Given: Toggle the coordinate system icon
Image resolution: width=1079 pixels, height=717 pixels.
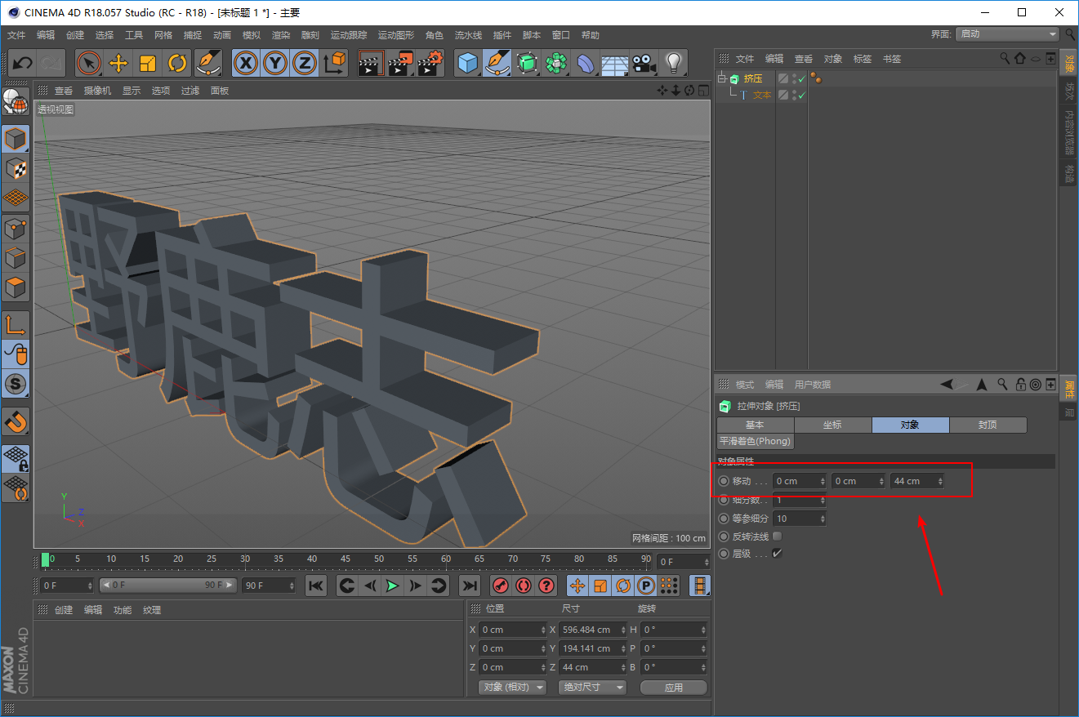Looking at the screenshot, I should pyautogui.click(x=334, y=63).
